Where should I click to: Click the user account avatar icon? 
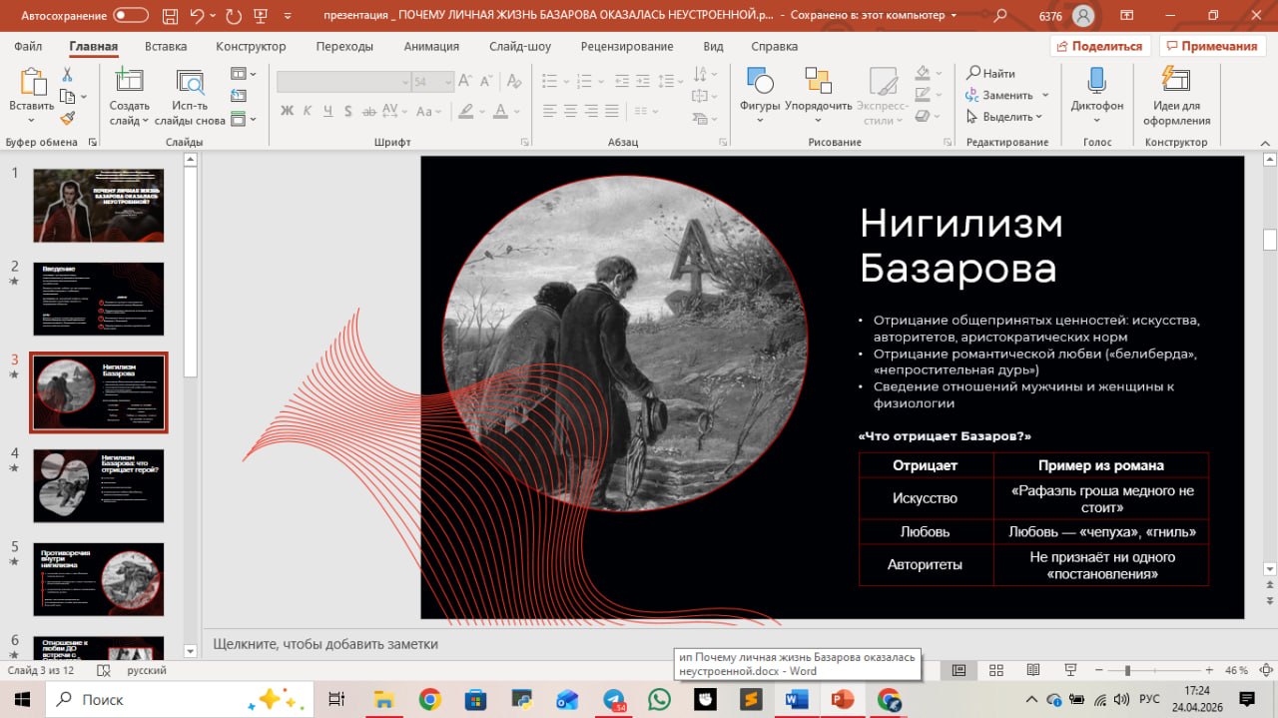click(1083, 16)
